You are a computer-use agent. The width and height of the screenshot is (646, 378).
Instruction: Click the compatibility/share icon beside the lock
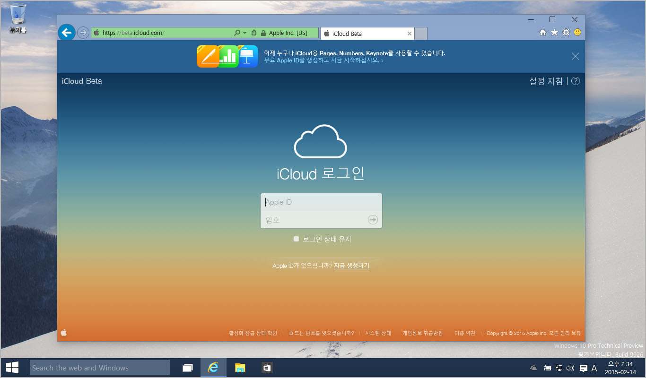(x=254, y=33)
